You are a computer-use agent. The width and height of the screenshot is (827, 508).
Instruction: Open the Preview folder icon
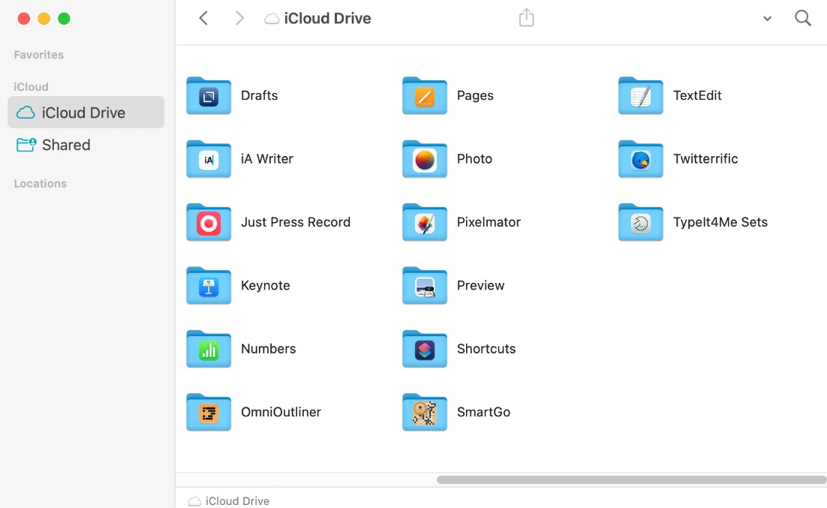[x=425, y=285]
